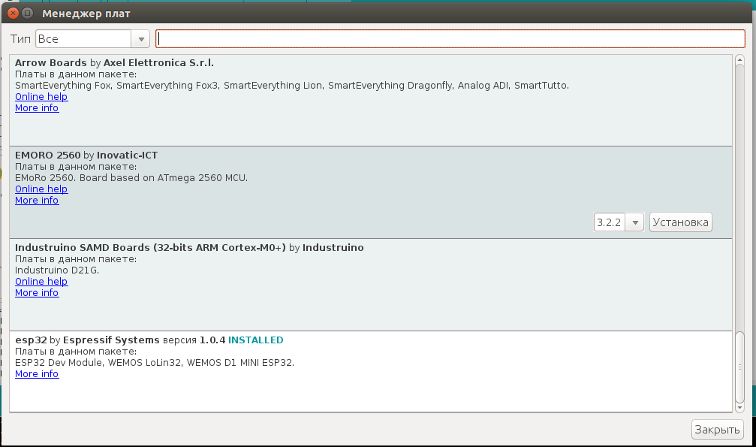Expand the 3.2.2 version selector dropdown

619,222
